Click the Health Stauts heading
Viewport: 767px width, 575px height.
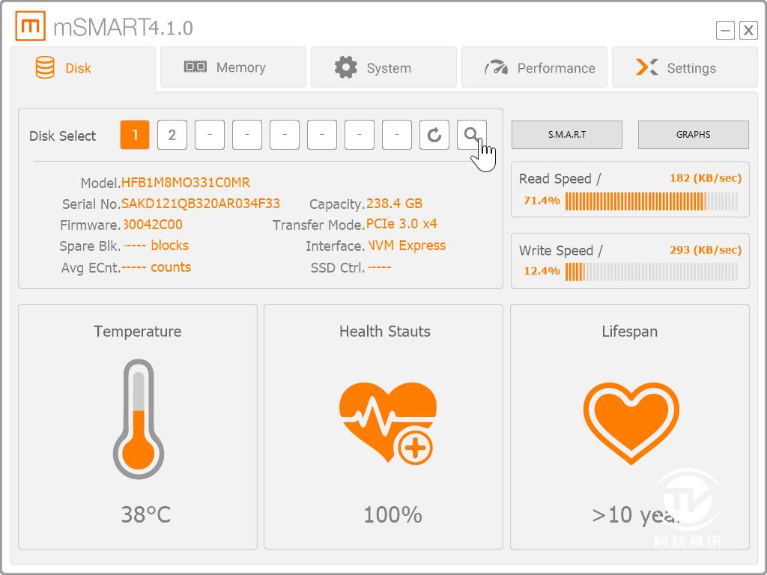coord(385,332)
